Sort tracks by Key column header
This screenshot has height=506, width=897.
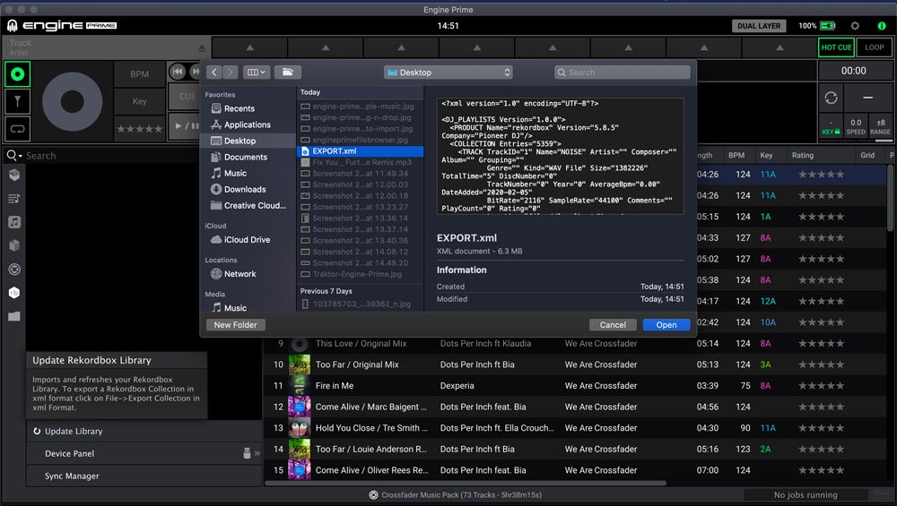pyautogui.click(x=766, y=155)
